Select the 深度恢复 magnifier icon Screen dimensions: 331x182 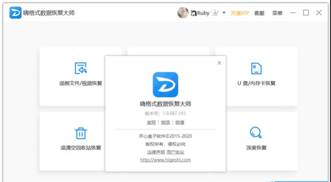tap(256, 132)
